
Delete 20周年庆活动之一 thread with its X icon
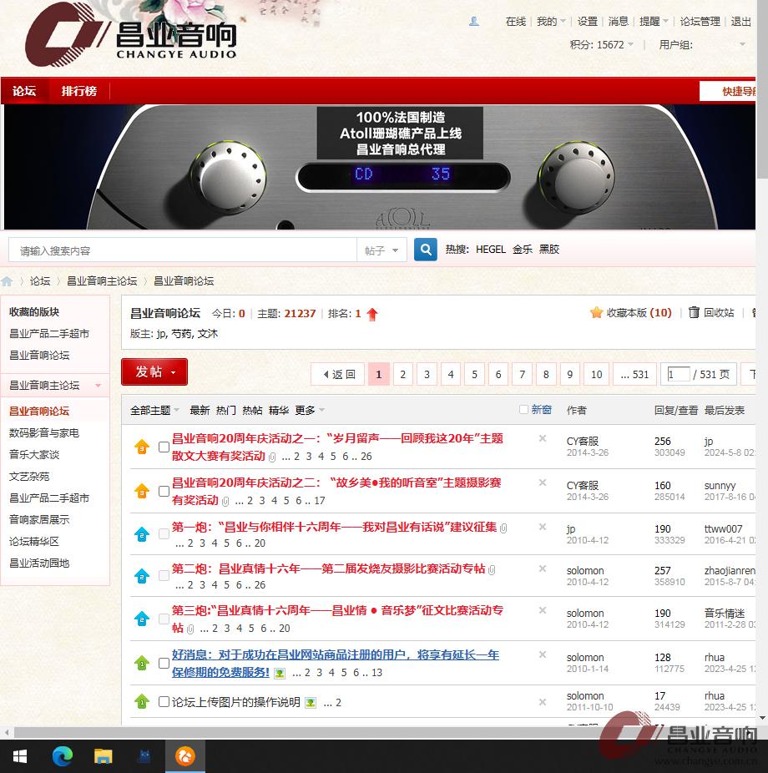coord(543,438)
